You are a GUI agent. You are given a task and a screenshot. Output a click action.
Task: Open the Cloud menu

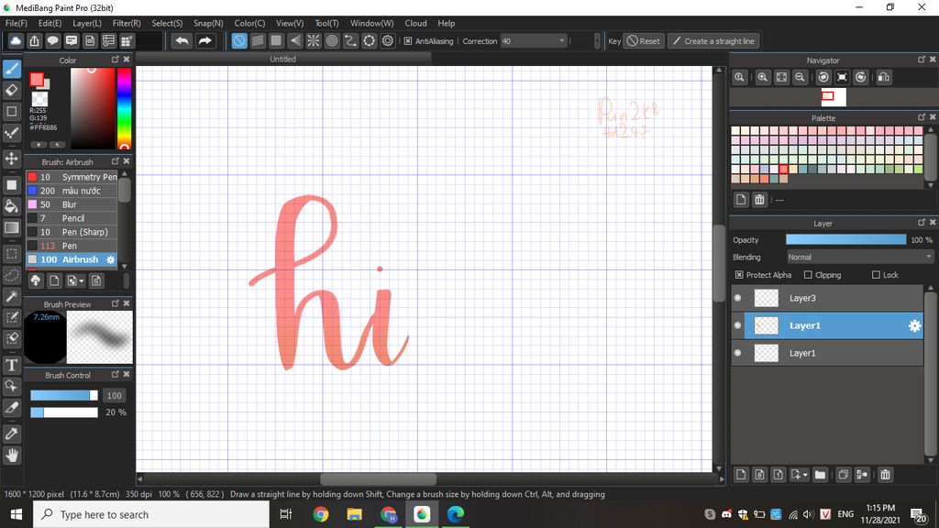415,23
